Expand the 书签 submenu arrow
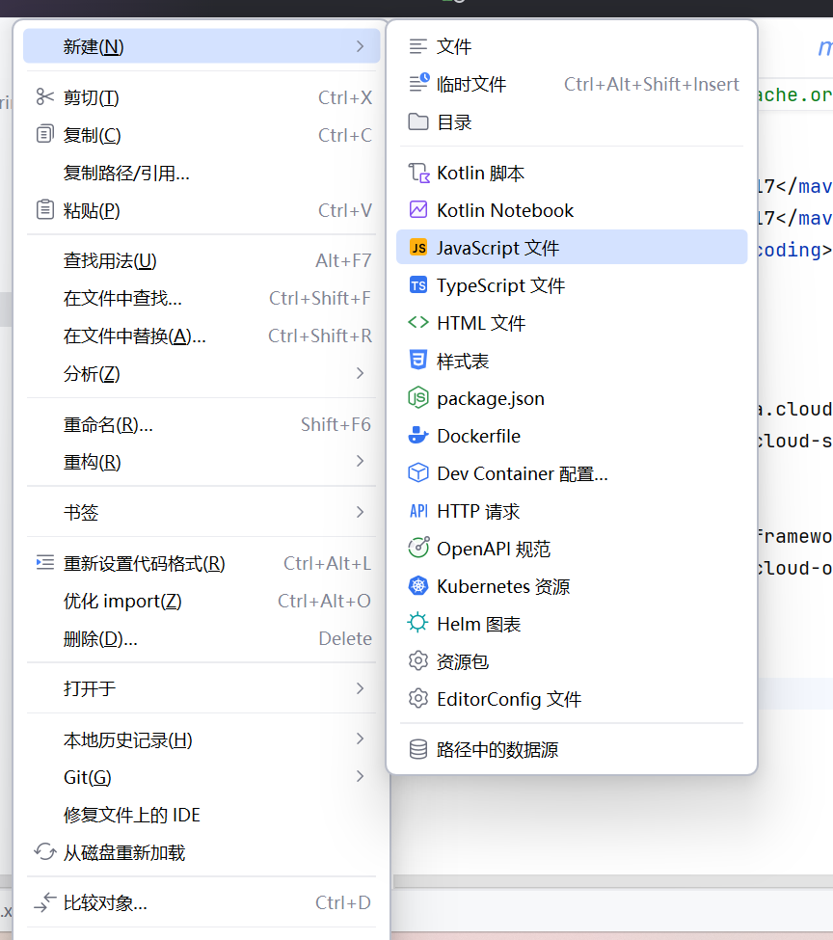833x940 pixels. [360, 512]
